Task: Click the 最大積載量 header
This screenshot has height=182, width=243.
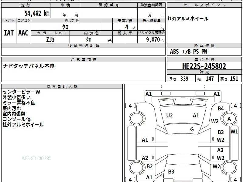Action: tap(151, 21)
